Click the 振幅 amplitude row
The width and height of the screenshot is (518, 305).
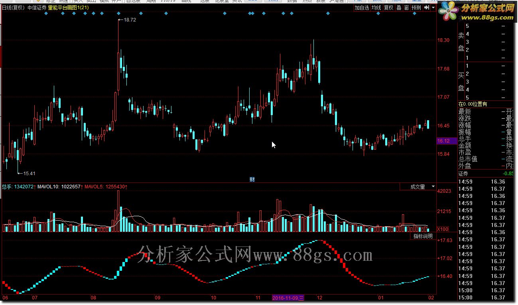486,132
